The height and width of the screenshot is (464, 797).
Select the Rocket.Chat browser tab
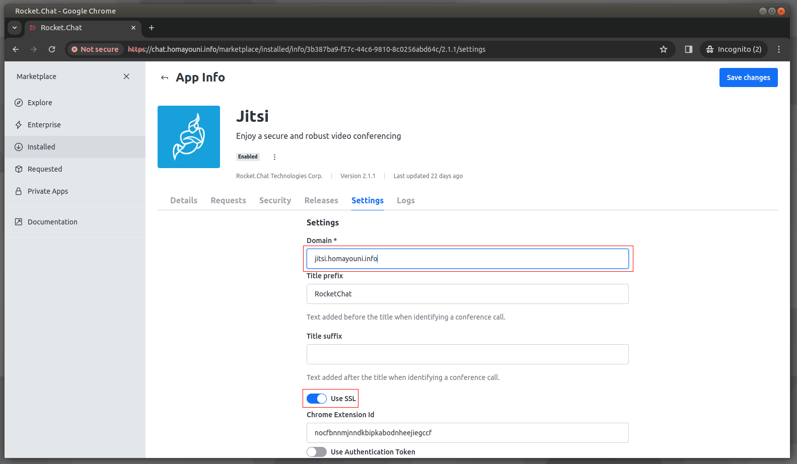[x=83, y=28]
